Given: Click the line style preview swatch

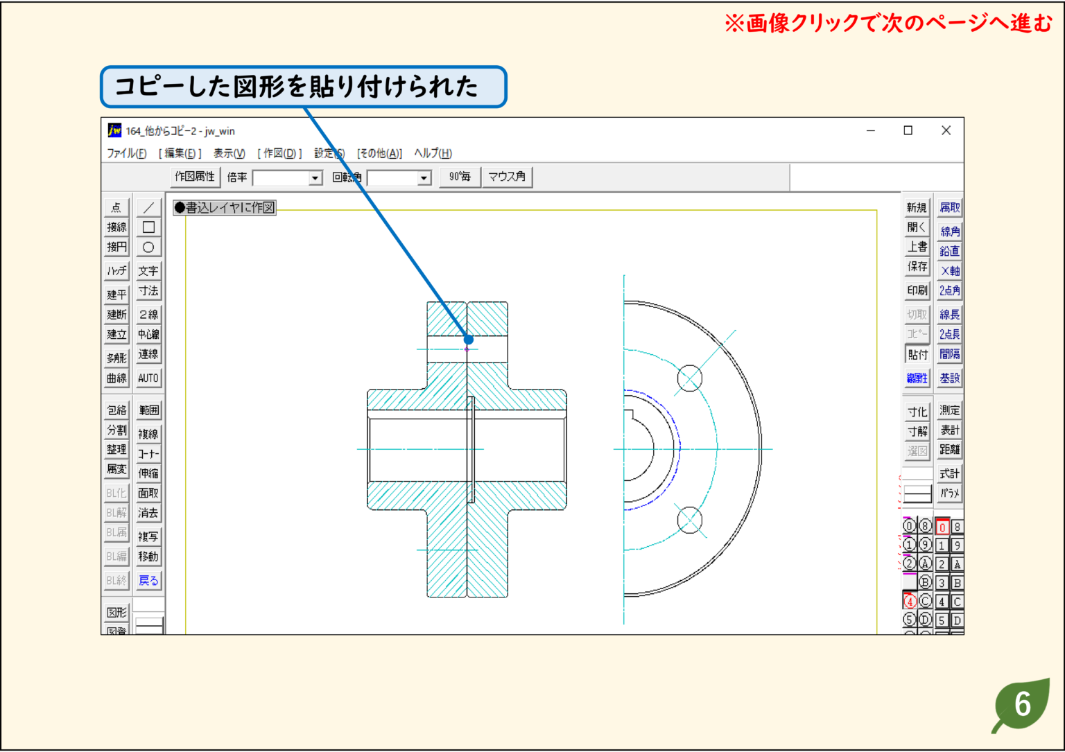Looking at the screenshot, I should coord(917,493).
